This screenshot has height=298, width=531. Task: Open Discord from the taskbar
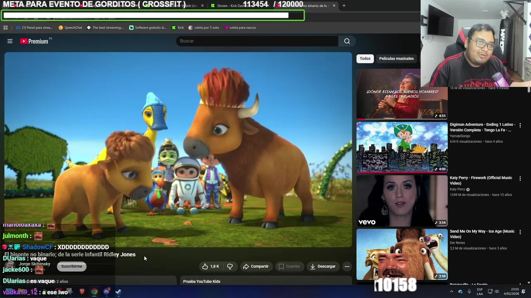pyautogui.click(x=106, y=292)
